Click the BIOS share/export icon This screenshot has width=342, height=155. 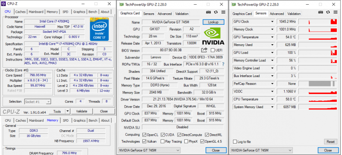(x=204, y=50)
